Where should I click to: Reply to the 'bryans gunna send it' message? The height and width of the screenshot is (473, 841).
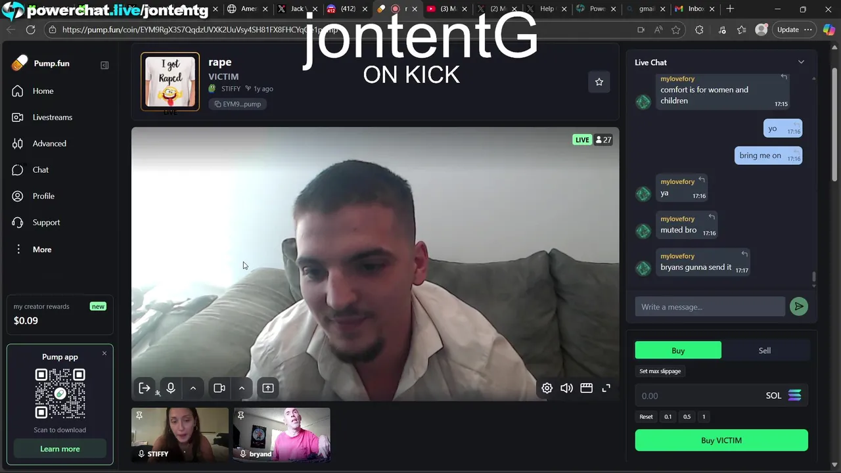744,254
